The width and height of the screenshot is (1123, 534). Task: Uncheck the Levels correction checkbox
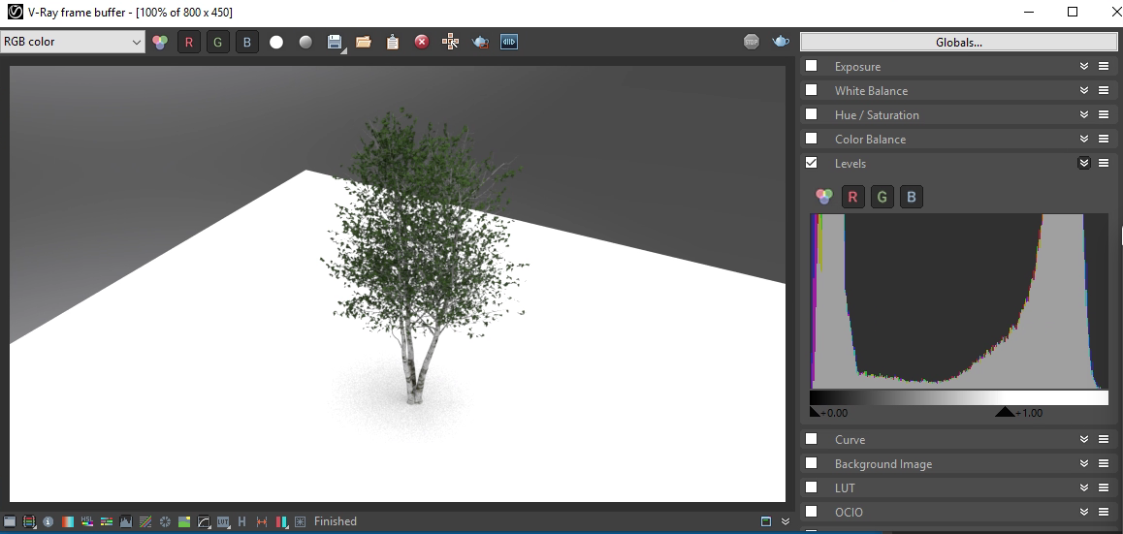(812, 163)
